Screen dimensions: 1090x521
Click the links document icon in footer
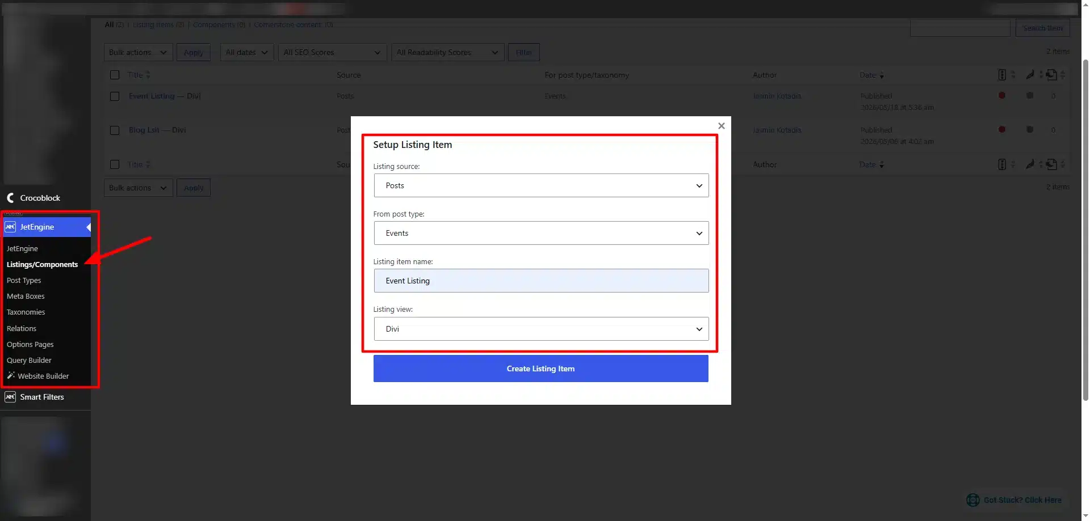pyautogui.click(x=1051, y=164)
